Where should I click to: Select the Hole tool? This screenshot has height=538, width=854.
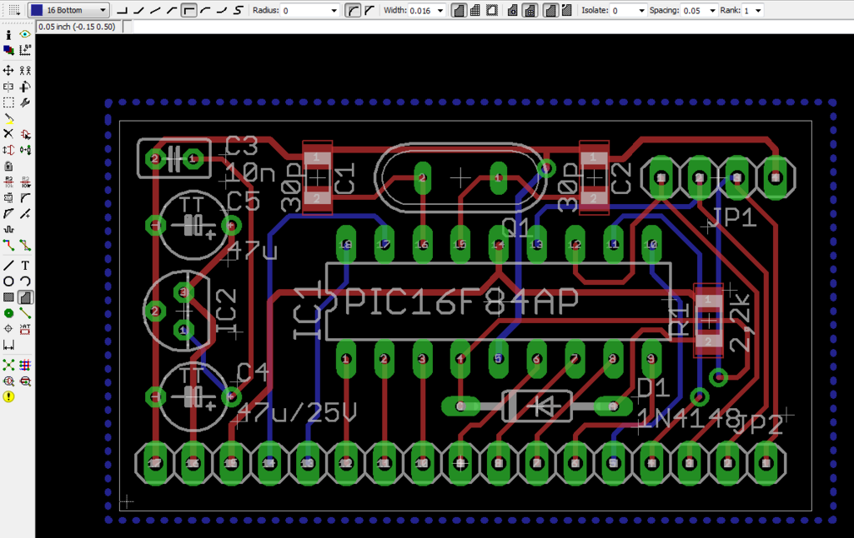click(8, 329)
